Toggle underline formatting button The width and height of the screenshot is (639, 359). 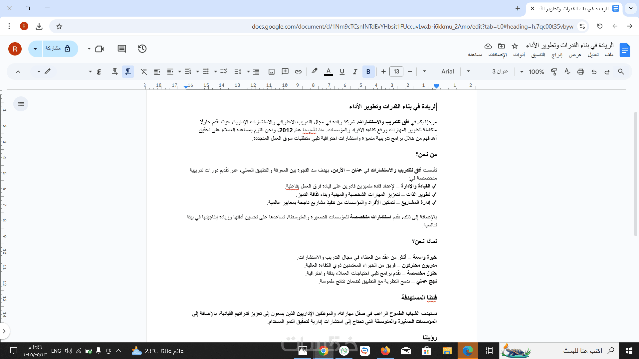(342, 71)
